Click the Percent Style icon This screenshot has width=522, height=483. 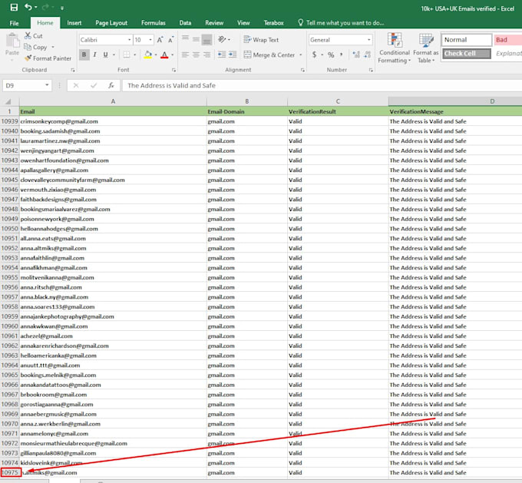point(331,55)
